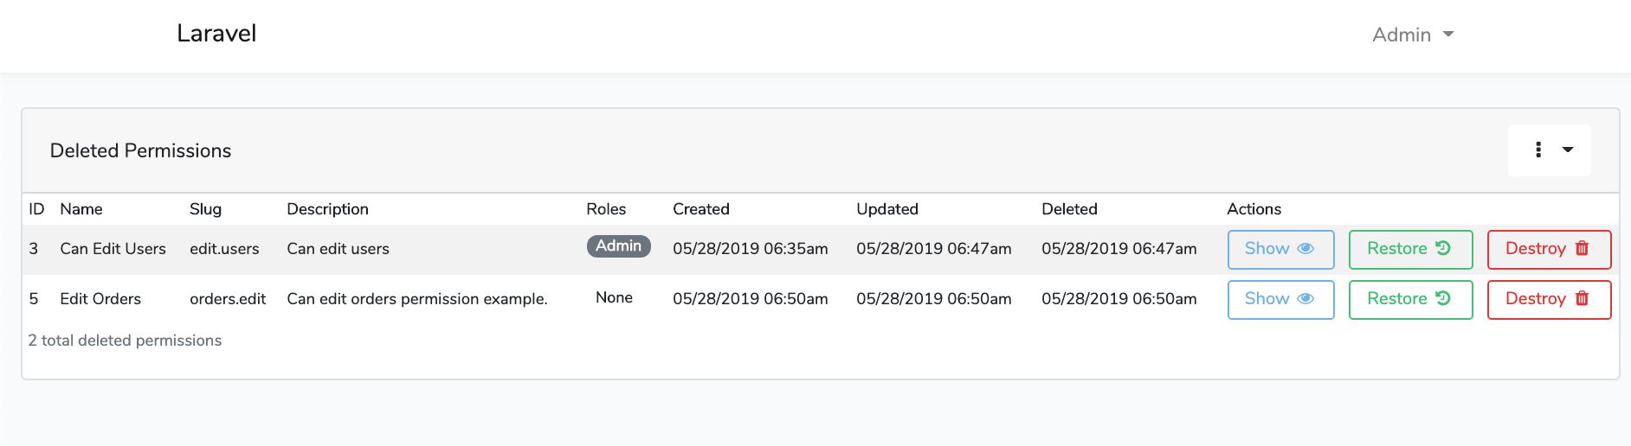The image size is (1631, 446).
Task: Open the Admin user dropdown
Action: (x=1412, y=35)
